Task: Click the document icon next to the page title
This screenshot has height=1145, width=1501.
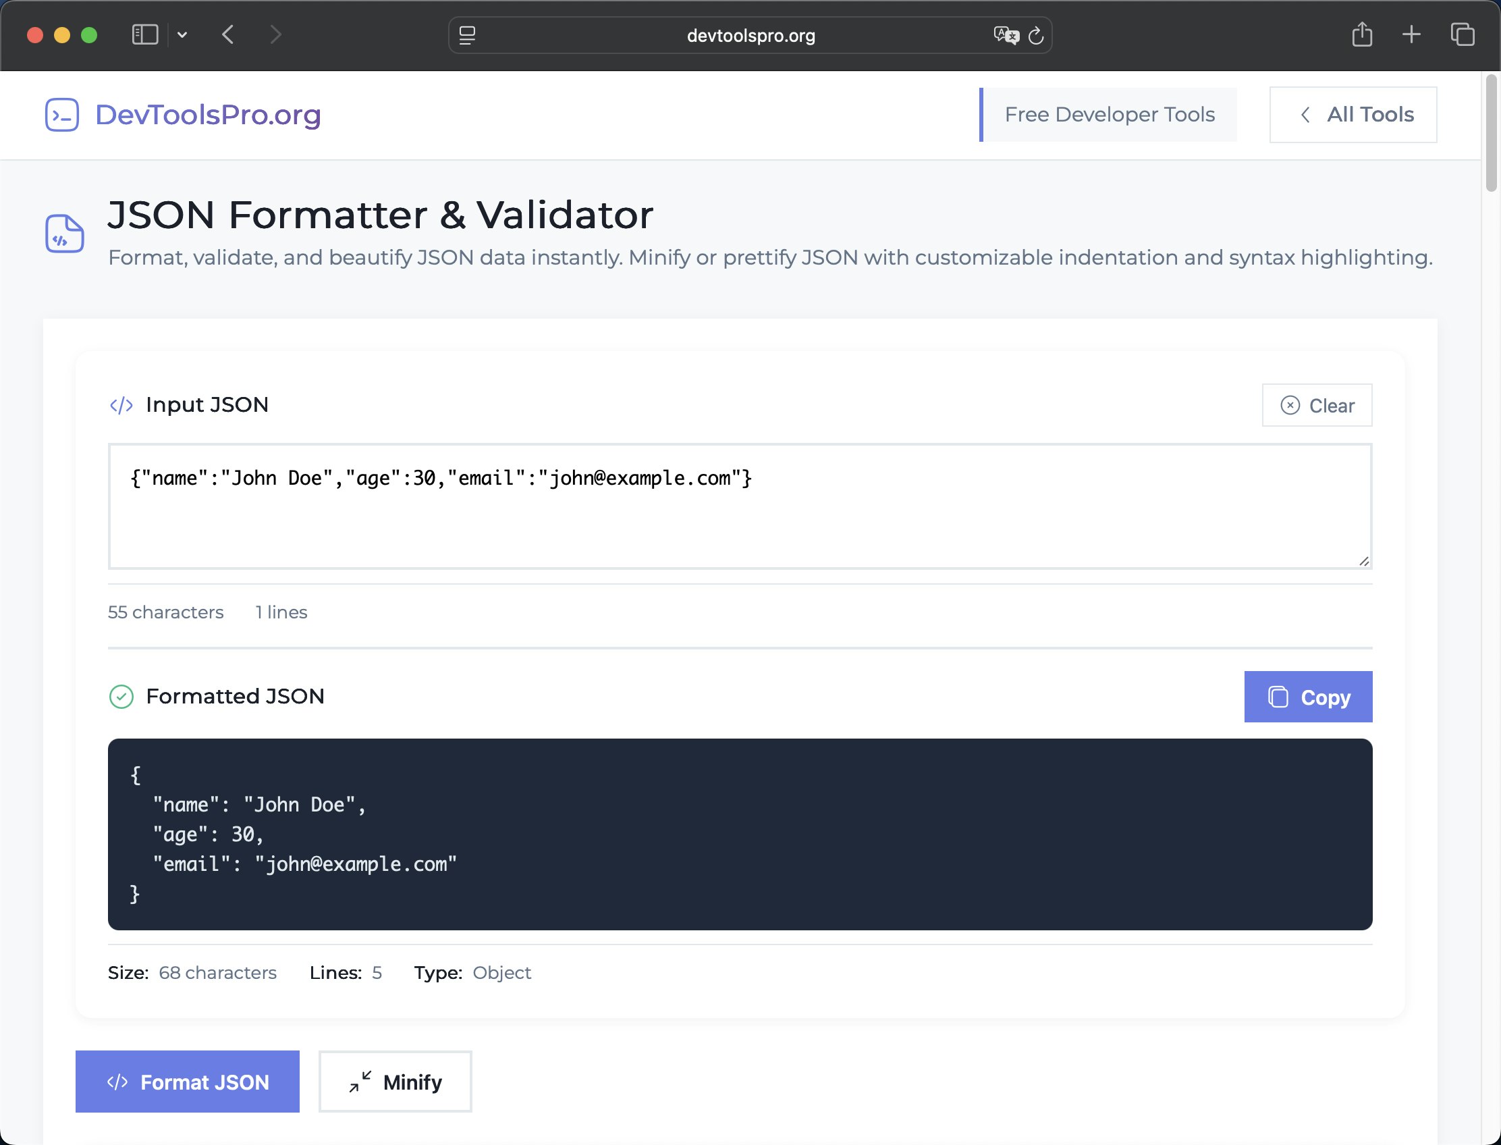Action: pos(65,234)
